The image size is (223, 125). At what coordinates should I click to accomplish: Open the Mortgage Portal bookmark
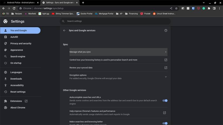(104, 14)
